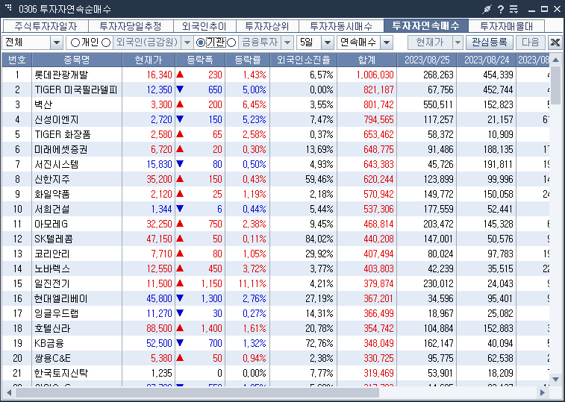Screen dimensions: 565x402
Task: Sort by 외국인소진율 column header
Action: (x=304, y=60)
